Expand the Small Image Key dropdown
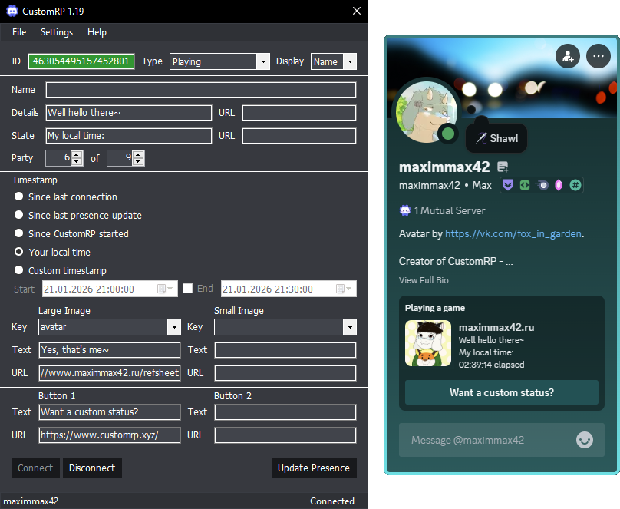The height and width of the screenshot is (509, 620). tap(350, 327)
